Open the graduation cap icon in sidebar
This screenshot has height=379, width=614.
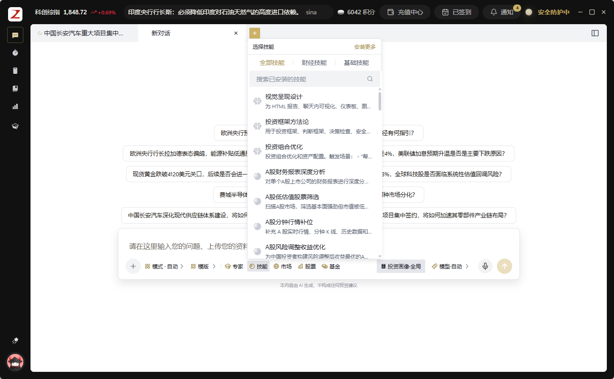pyautogui.click(x=15, y=126)
